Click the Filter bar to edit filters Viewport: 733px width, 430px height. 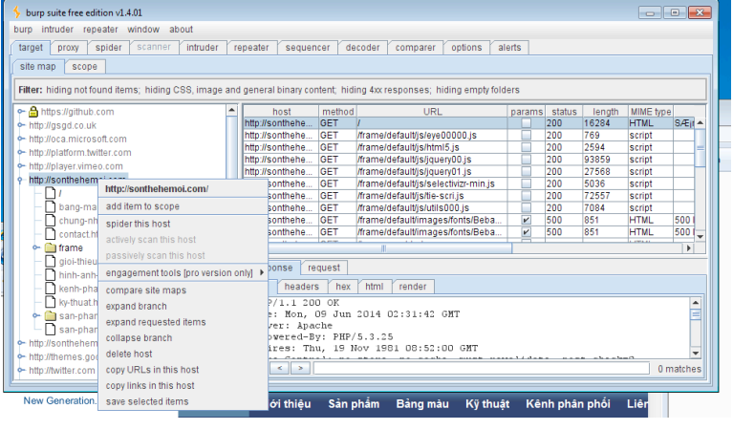point(360,90)
